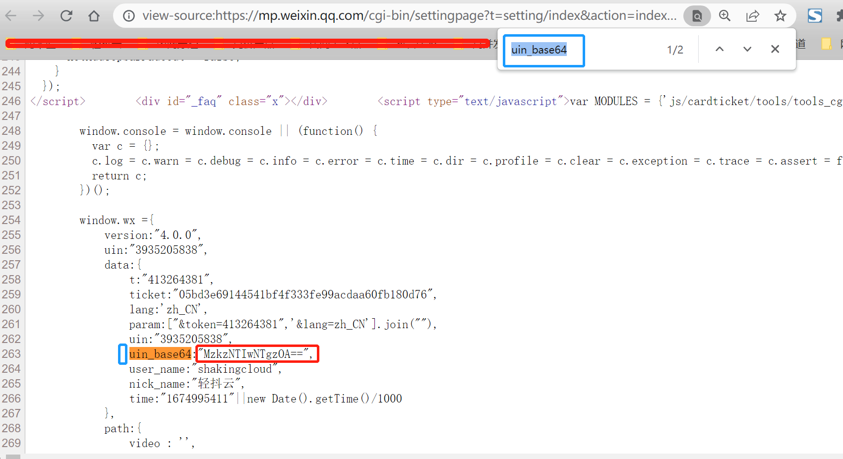Click 'video : ''' on line 269
The width and height of the screenshot is (843, 459).
[x=162, y=443]
